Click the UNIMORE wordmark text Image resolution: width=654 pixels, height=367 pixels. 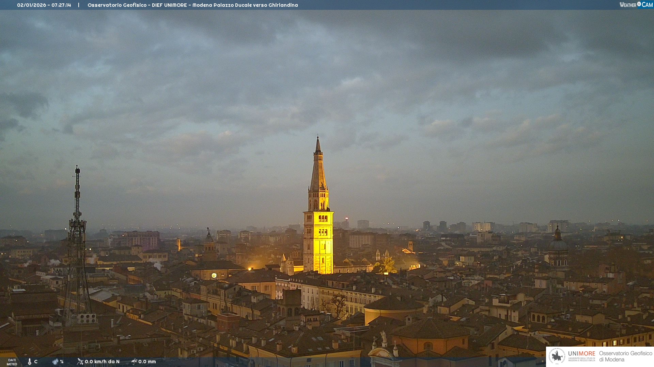point(581,354)
